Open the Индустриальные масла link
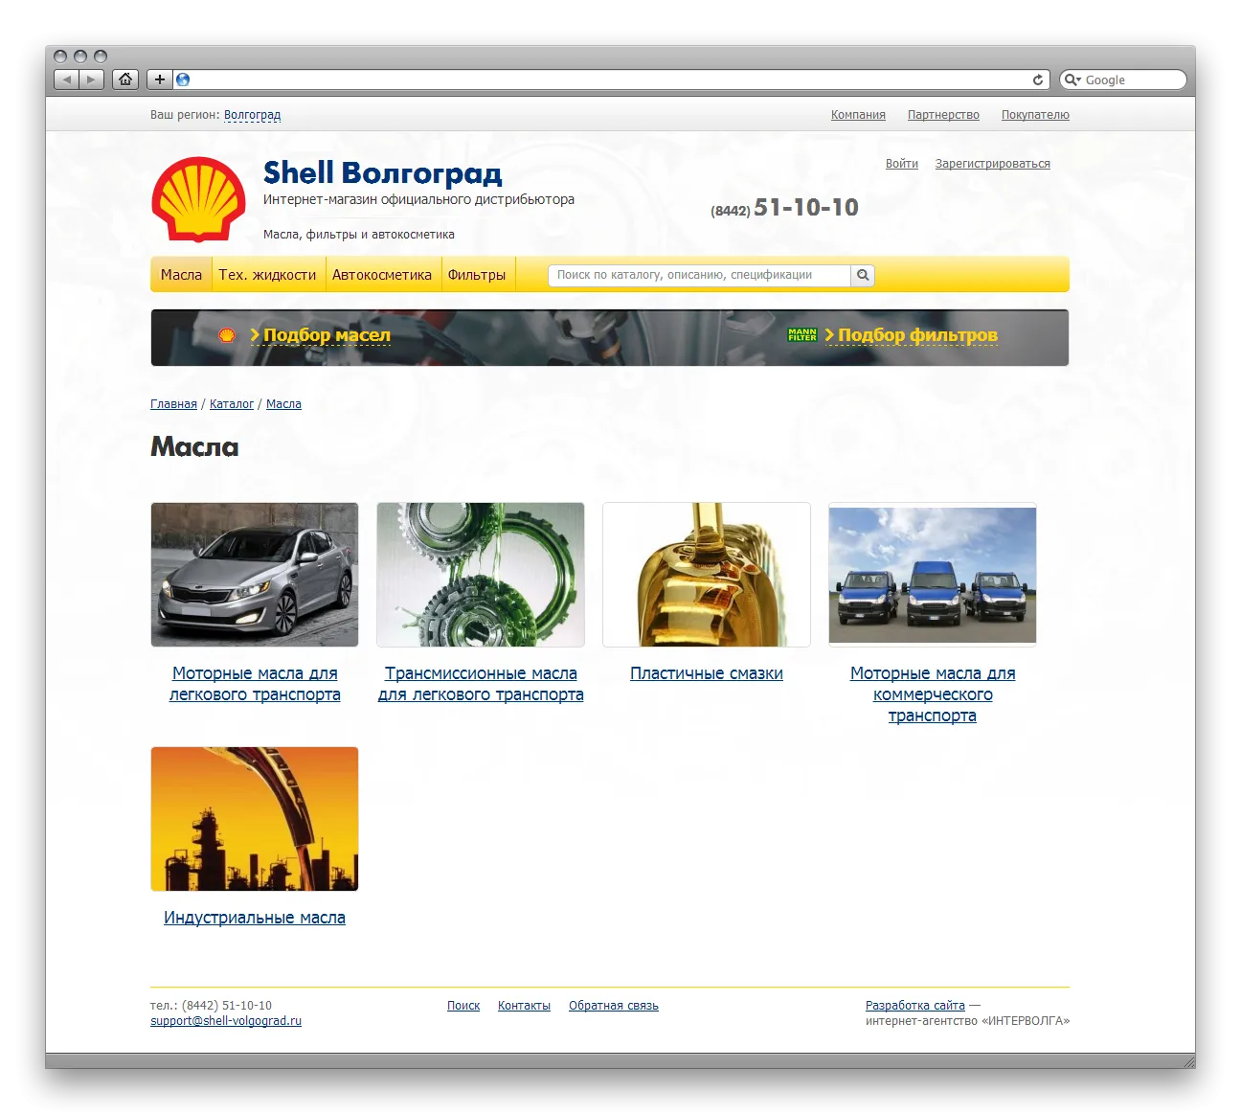The height and width of the screenshot is (1114, 1241). pos(255,918)
